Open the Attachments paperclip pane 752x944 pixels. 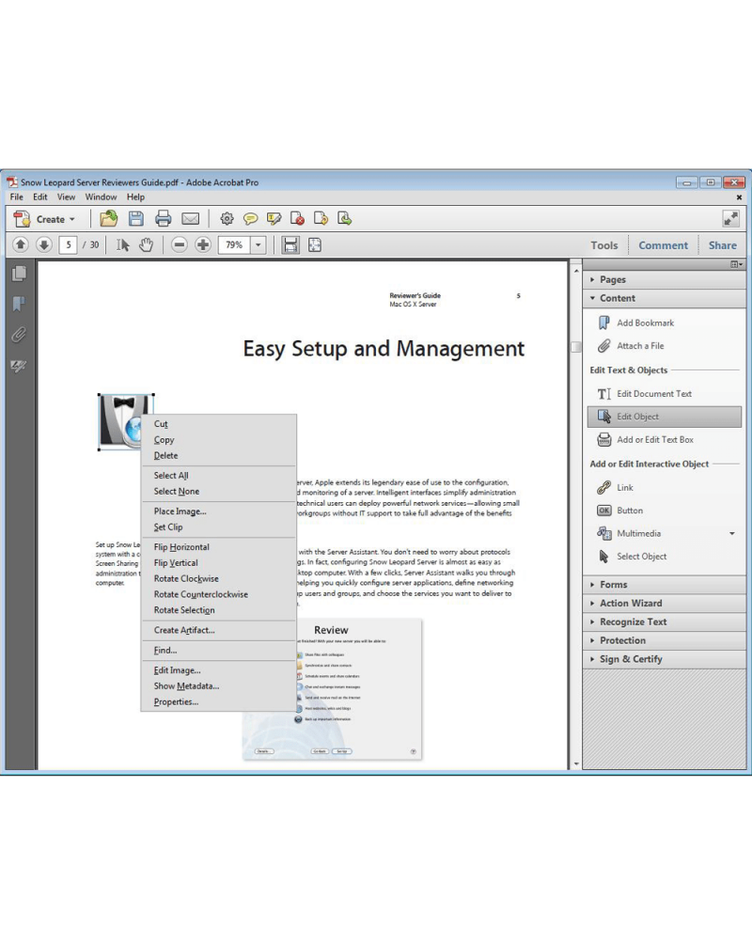click(x=19, y=334)
